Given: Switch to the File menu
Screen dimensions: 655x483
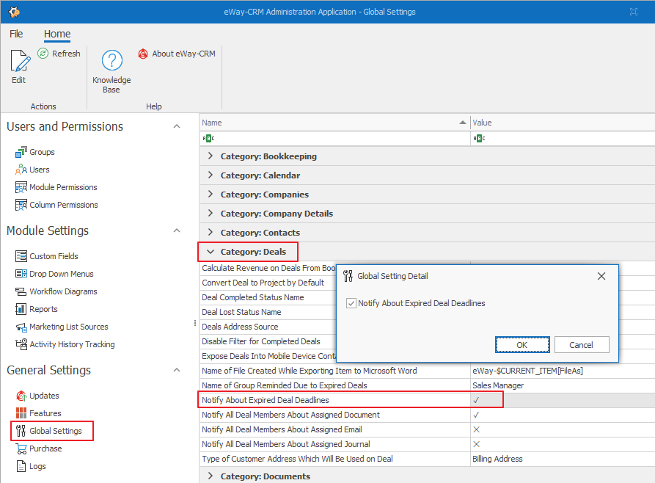Looking at the screenshot, I should (x=15, y=34).
